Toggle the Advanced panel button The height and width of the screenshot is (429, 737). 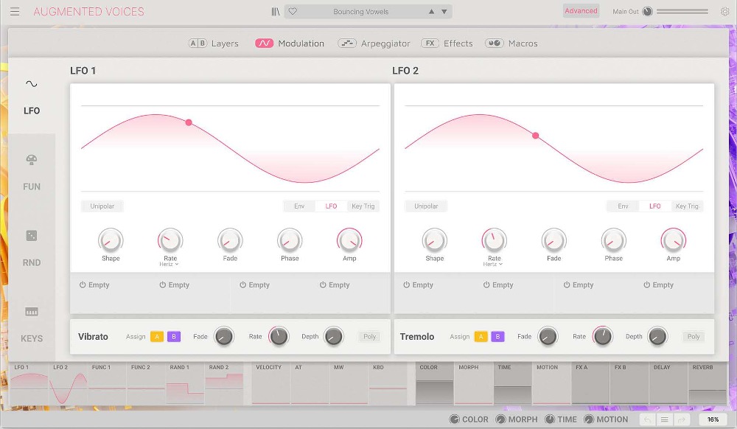581,10
